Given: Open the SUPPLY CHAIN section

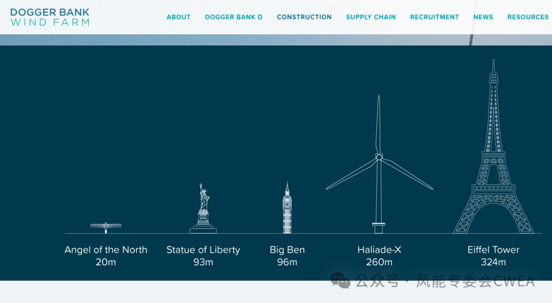Looking at the screenshot, I should pos(371,17).
